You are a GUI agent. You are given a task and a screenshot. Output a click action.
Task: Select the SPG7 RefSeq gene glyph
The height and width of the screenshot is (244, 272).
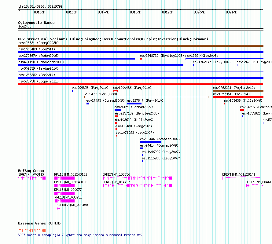click(x=32, y=178)
